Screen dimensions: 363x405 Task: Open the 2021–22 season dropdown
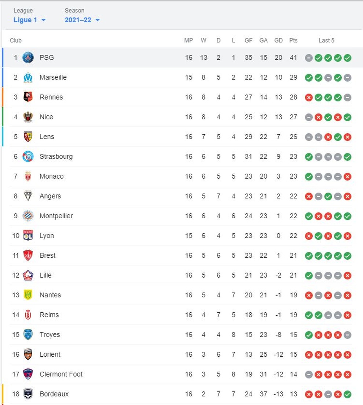pyautogui.click(x=82, y=20)
